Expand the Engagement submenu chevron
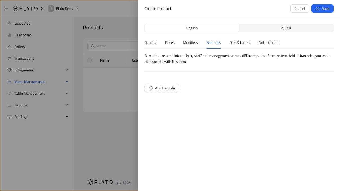 click(67, 70)
